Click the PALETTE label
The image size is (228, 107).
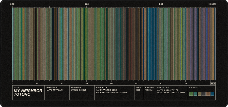(x=193, y=88)
